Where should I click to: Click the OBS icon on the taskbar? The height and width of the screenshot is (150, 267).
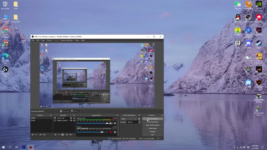[30, 147]
